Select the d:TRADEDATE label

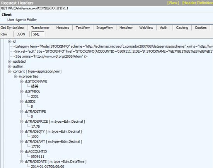pos(56,161)
